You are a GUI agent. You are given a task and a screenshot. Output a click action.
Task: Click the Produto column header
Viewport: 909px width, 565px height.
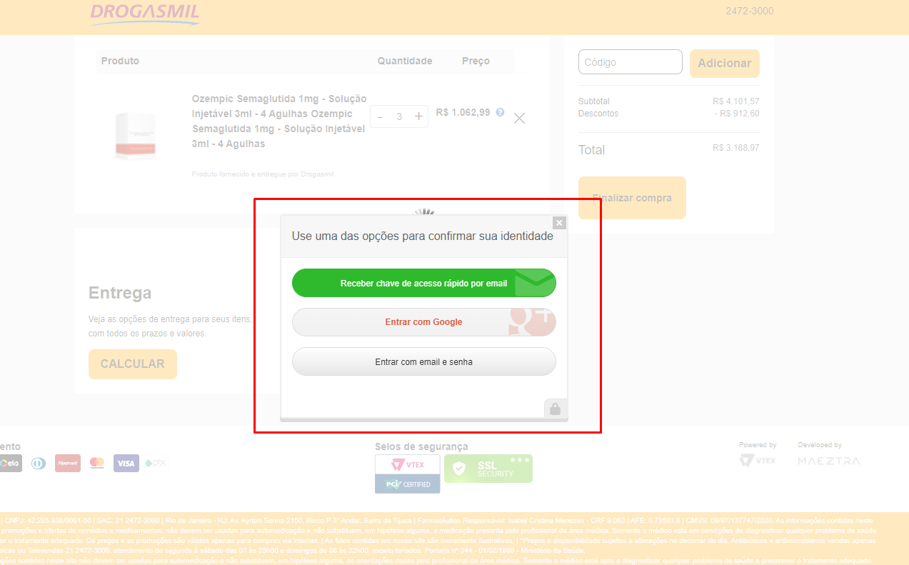pyautogui.click(x=120, y=61)
